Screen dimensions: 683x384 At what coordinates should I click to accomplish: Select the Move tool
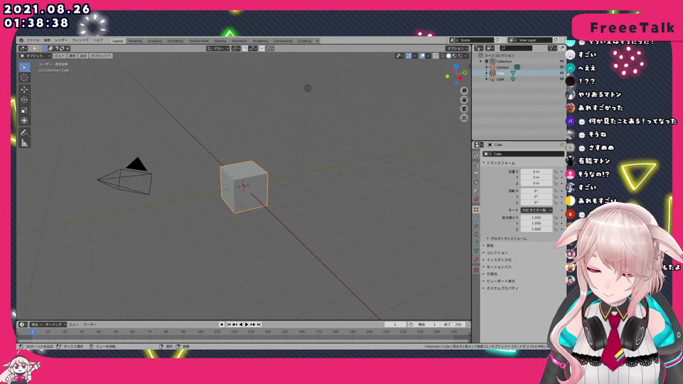(24, 90)
